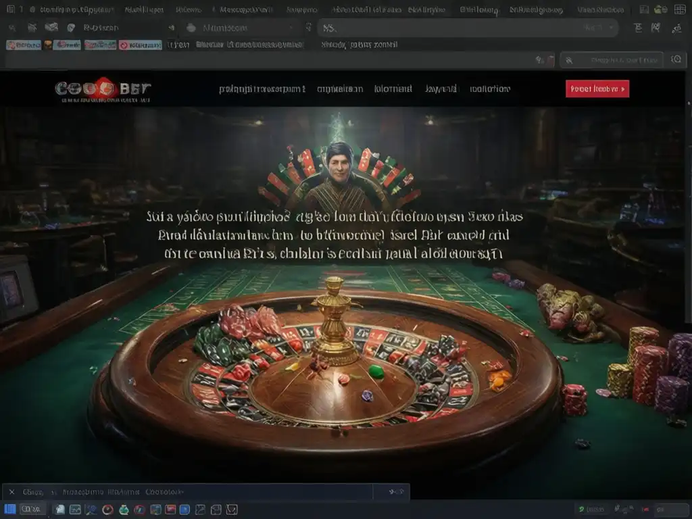Open the pink bookmark with the red circle icon
Image resolution: width=692 pixels, height=519 pixels.
(140, 45)
